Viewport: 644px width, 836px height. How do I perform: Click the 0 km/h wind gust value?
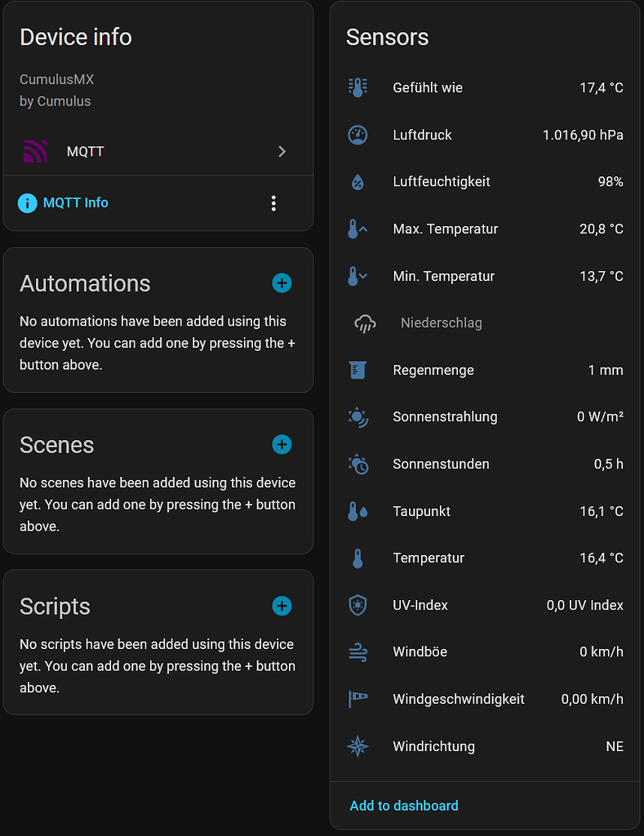click(x=602, y=652)
